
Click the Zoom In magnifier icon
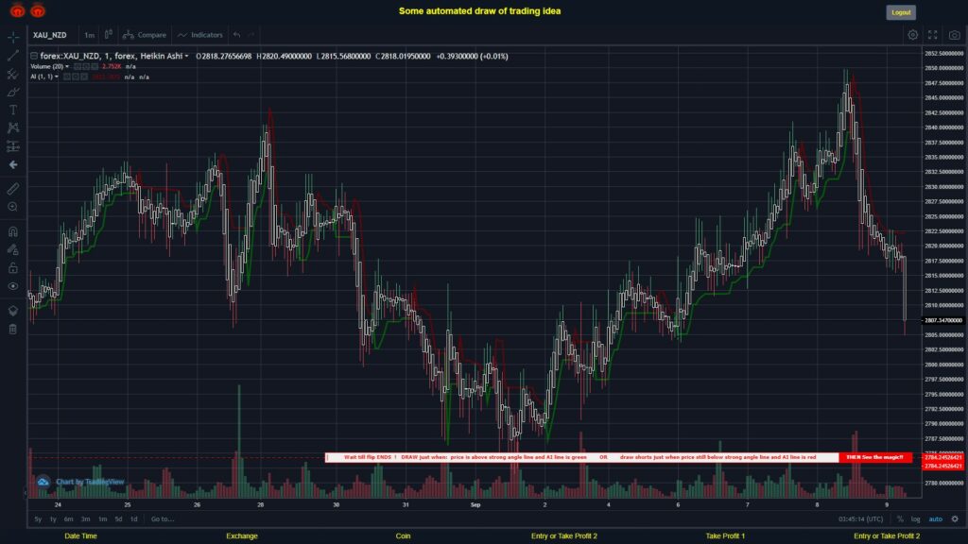(13, 206)
